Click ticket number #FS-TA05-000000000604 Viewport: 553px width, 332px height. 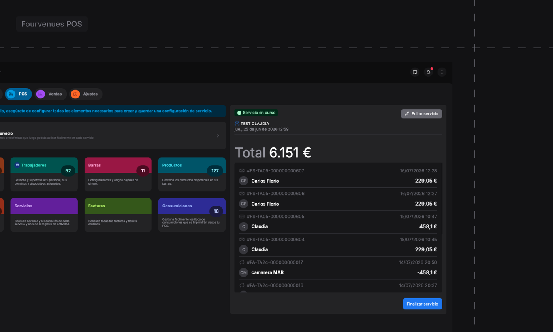coord(275,240)
